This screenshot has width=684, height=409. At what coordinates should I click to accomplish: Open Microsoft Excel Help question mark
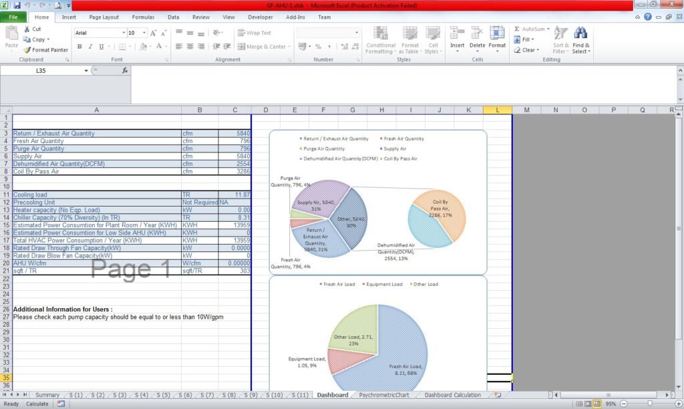tap(648, 17)
